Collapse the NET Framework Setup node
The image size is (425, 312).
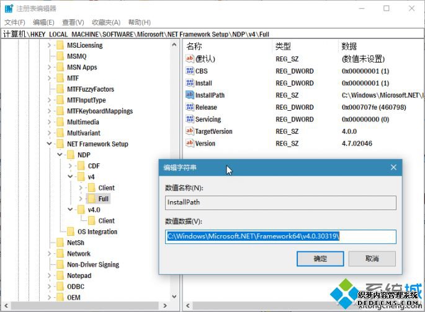pos(49,144)
